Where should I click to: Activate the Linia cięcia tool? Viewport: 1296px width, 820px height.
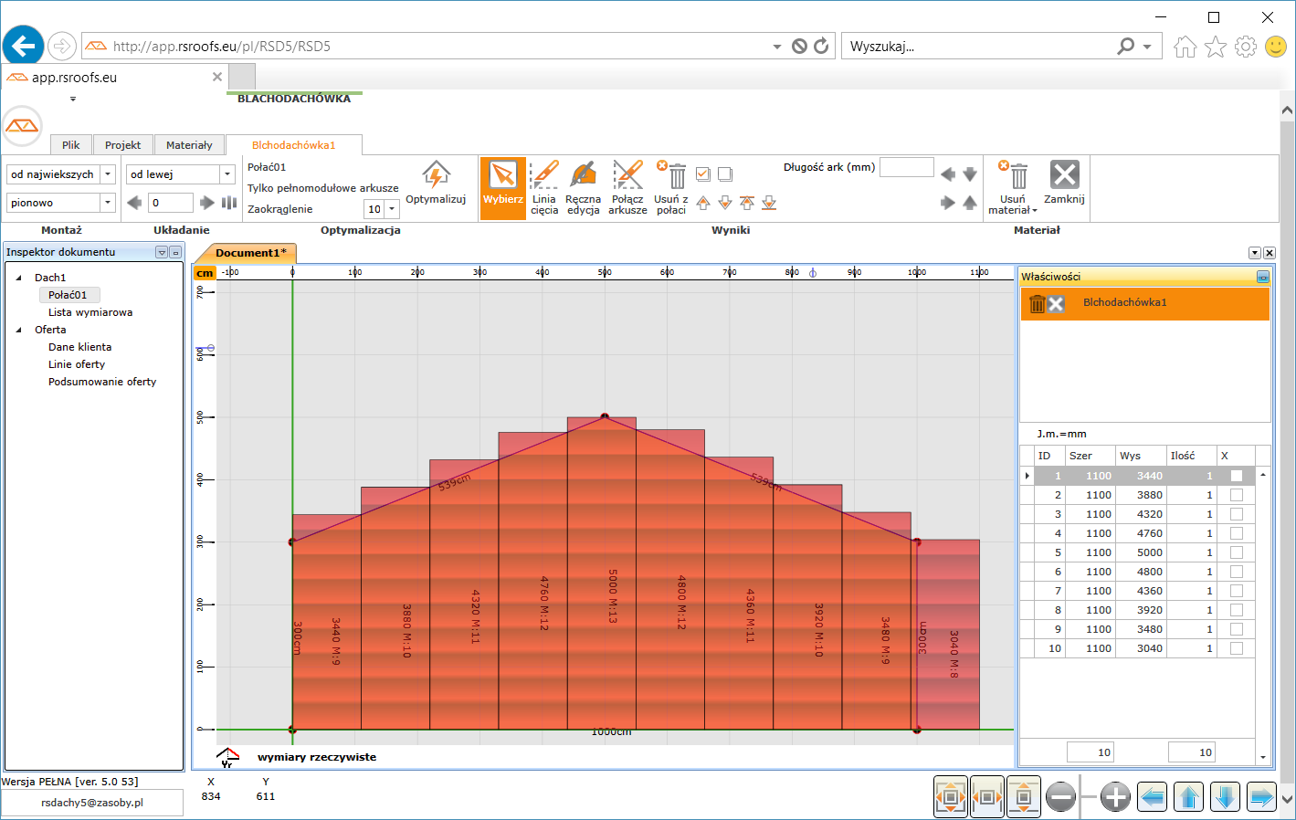(x=544, y=175)
